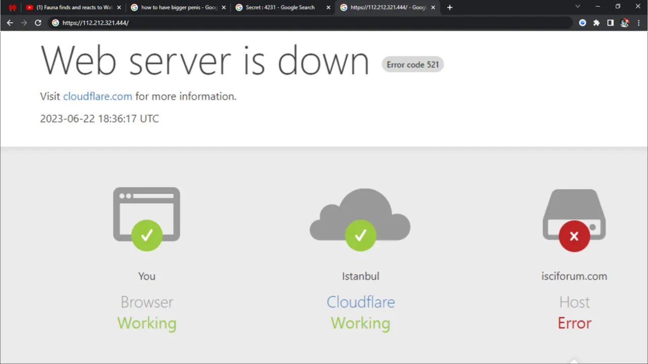The image size is (648, 364).
Task: Click the 'Browser' label text
Action: [147, 302]
